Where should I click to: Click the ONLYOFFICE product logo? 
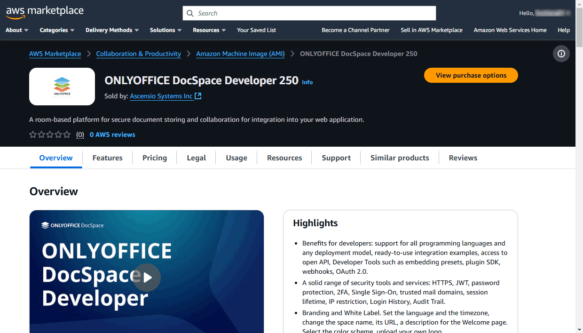tap(62, 87)
